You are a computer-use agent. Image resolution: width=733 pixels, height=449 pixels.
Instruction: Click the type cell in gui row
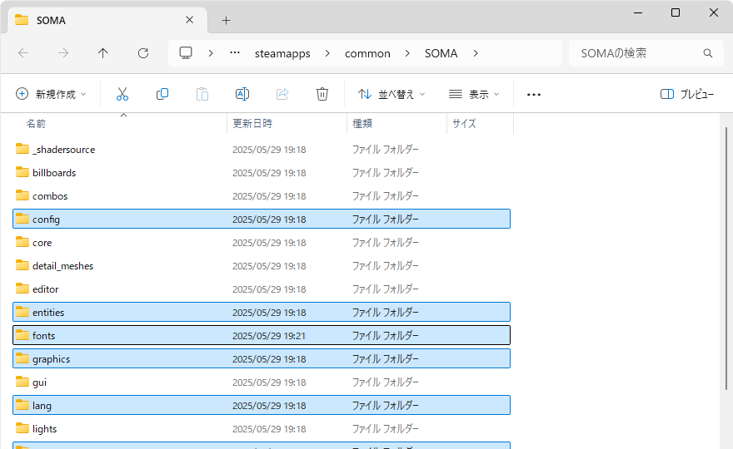pyautogui.click(x=385, y=382)
